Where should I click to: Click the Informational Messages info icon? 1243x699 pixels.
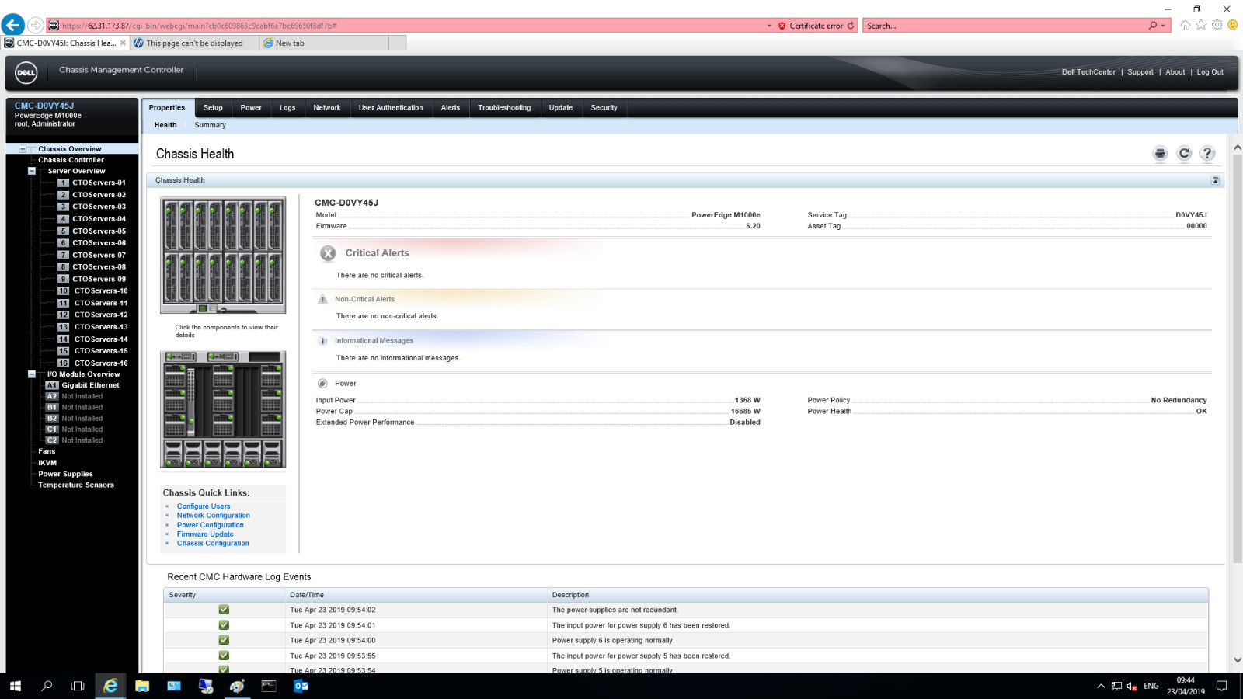(322, 341)
